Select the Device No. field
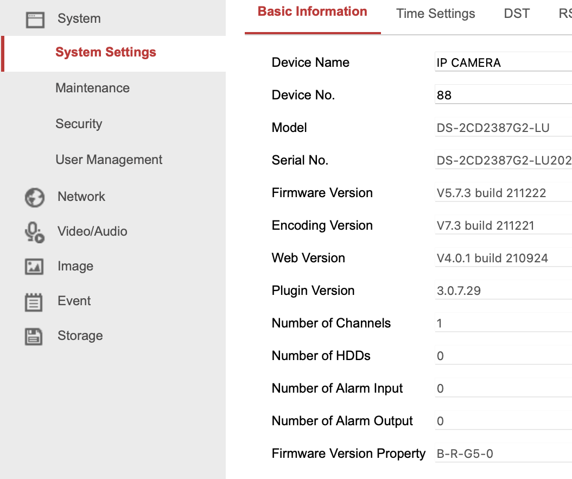The height and width of the screenshot is (479, 572). [x=499, y=94]
